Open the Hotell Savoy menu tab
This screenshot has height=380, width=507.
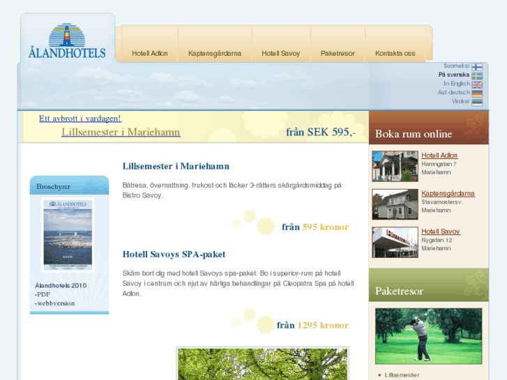280,54
